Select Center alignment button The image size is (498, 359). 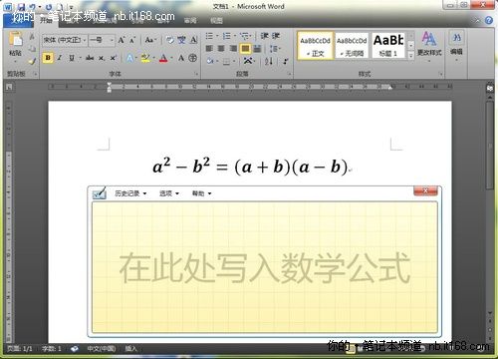pyautogui.click(x=221, y=49)
